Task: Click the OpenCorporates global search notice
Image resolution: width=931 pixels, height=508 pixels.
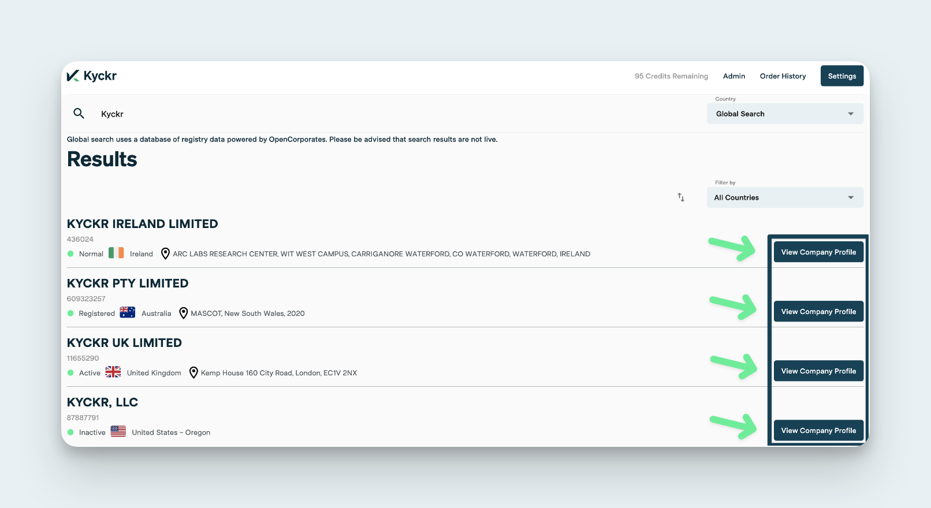Action: pos(282,139)
